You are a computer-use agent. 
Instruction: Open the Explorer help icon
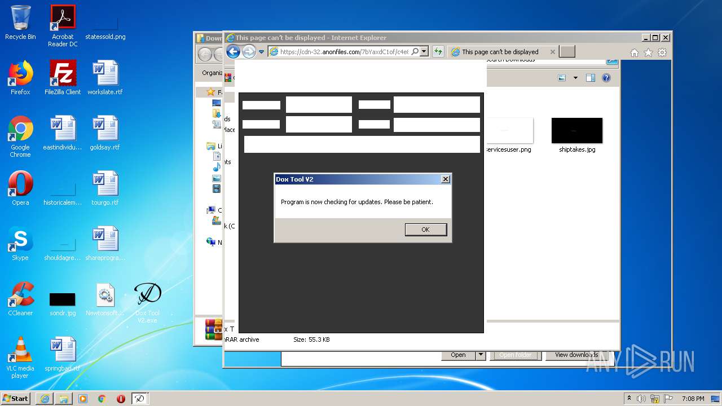point(606,78)
